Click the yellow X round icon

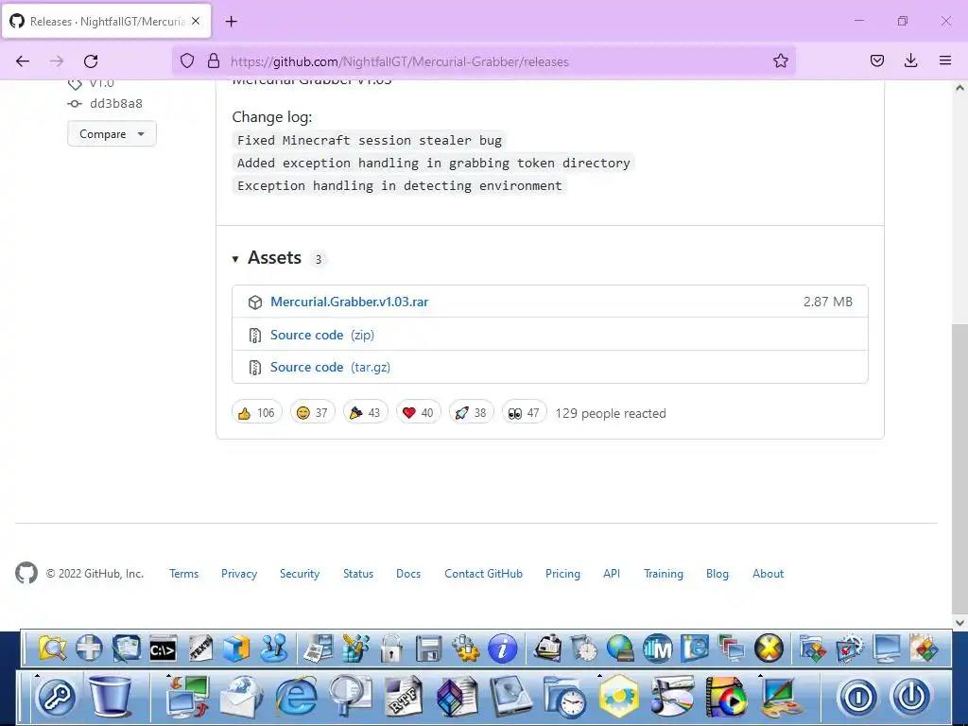pyautogui.click(x=769, y=648)
